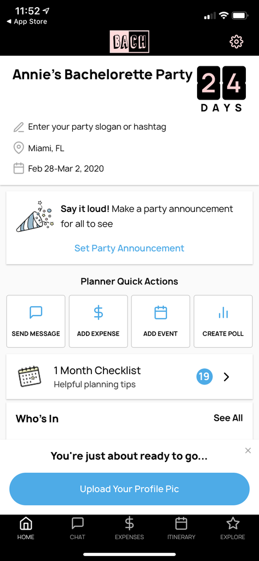Screen dimensions: 259x561
Task: Tap the location pin icon for Miami
Action: tap(19, 148)
